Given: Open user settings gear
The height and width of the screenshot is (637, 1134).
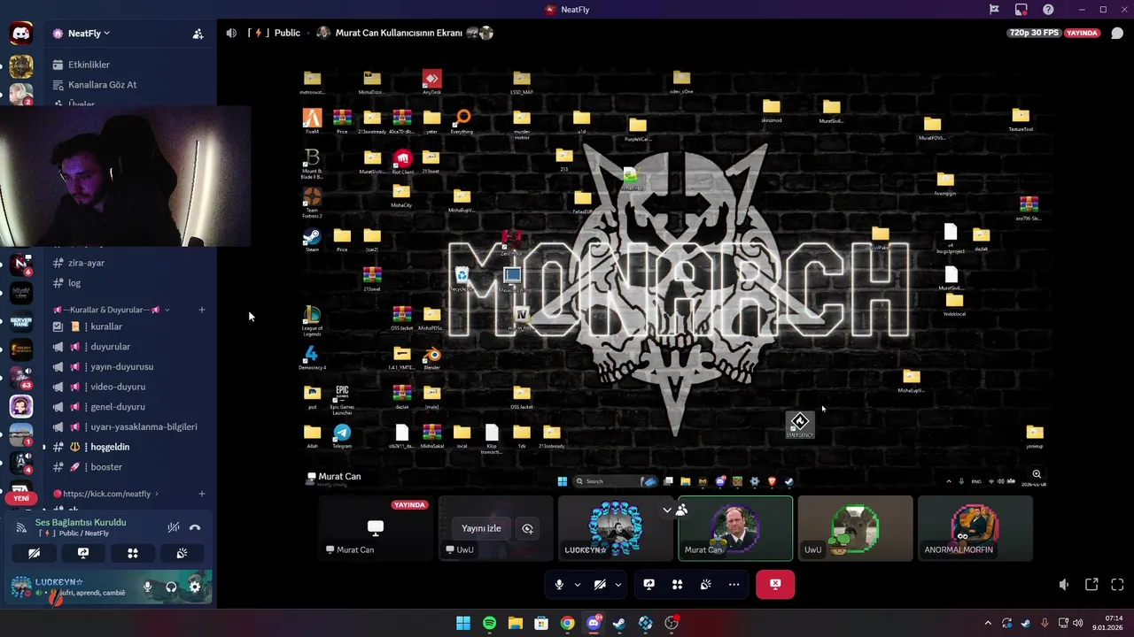Looking at the screenshot, I should click(195, 587).
